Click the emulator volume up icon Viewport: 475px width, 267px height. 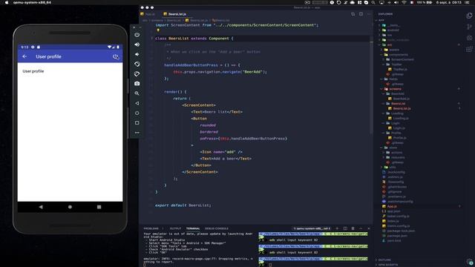(137, 44)
